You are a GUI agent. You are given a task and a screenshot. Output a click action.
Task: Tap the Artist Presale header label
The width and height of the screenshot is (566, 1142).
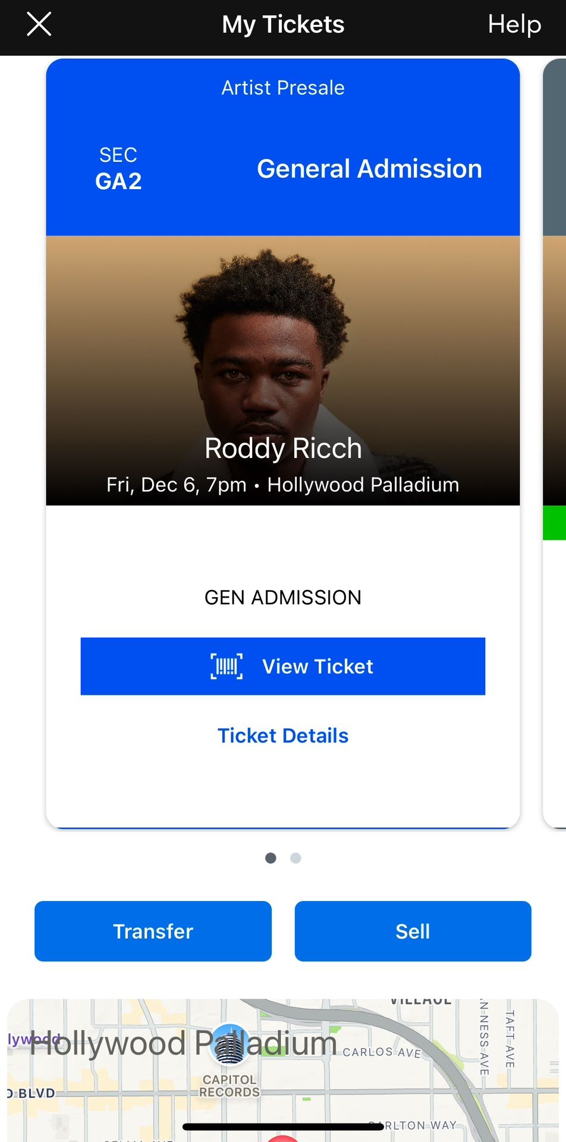(283, 87)
